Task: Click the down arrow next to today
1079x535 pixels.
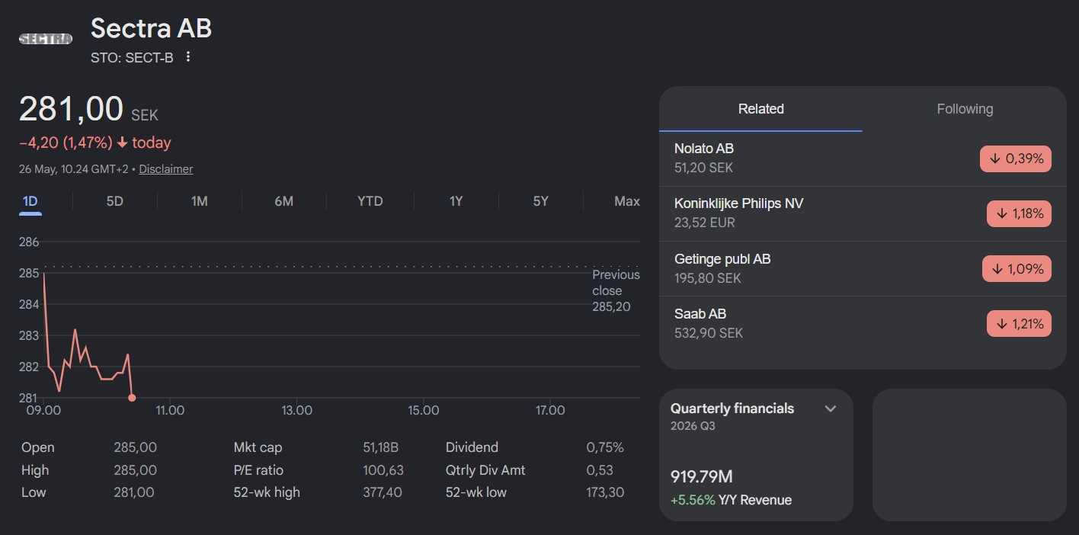Action: (122, 143)
